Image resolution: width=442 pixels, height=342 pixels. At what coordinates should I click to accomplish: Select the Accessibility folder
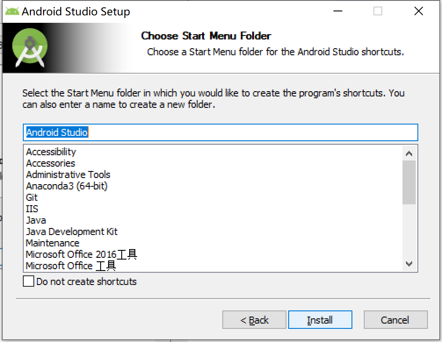pyautogui.click(x=51, y=152)
